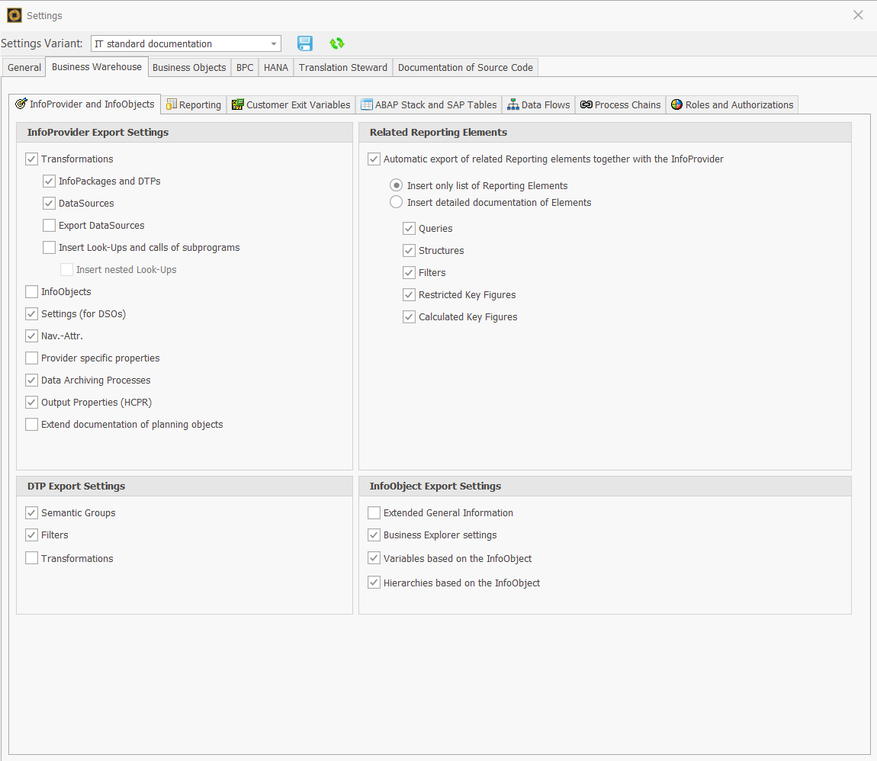Screen dimensions: 877x761
Task: Switch to the HANA tab
Action: point(275,67)
